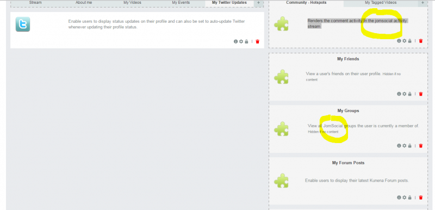This screenshot has height=210, width=435.
Task: Show info for My Forum Posts plugin
Action: [399, 197]
